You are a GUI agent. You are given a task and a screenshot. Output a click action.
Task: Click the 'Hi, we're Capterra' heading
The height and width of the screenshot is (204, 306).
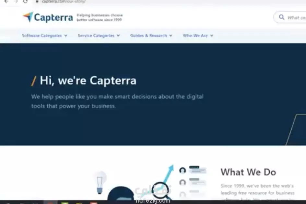(x=88, y=80)
